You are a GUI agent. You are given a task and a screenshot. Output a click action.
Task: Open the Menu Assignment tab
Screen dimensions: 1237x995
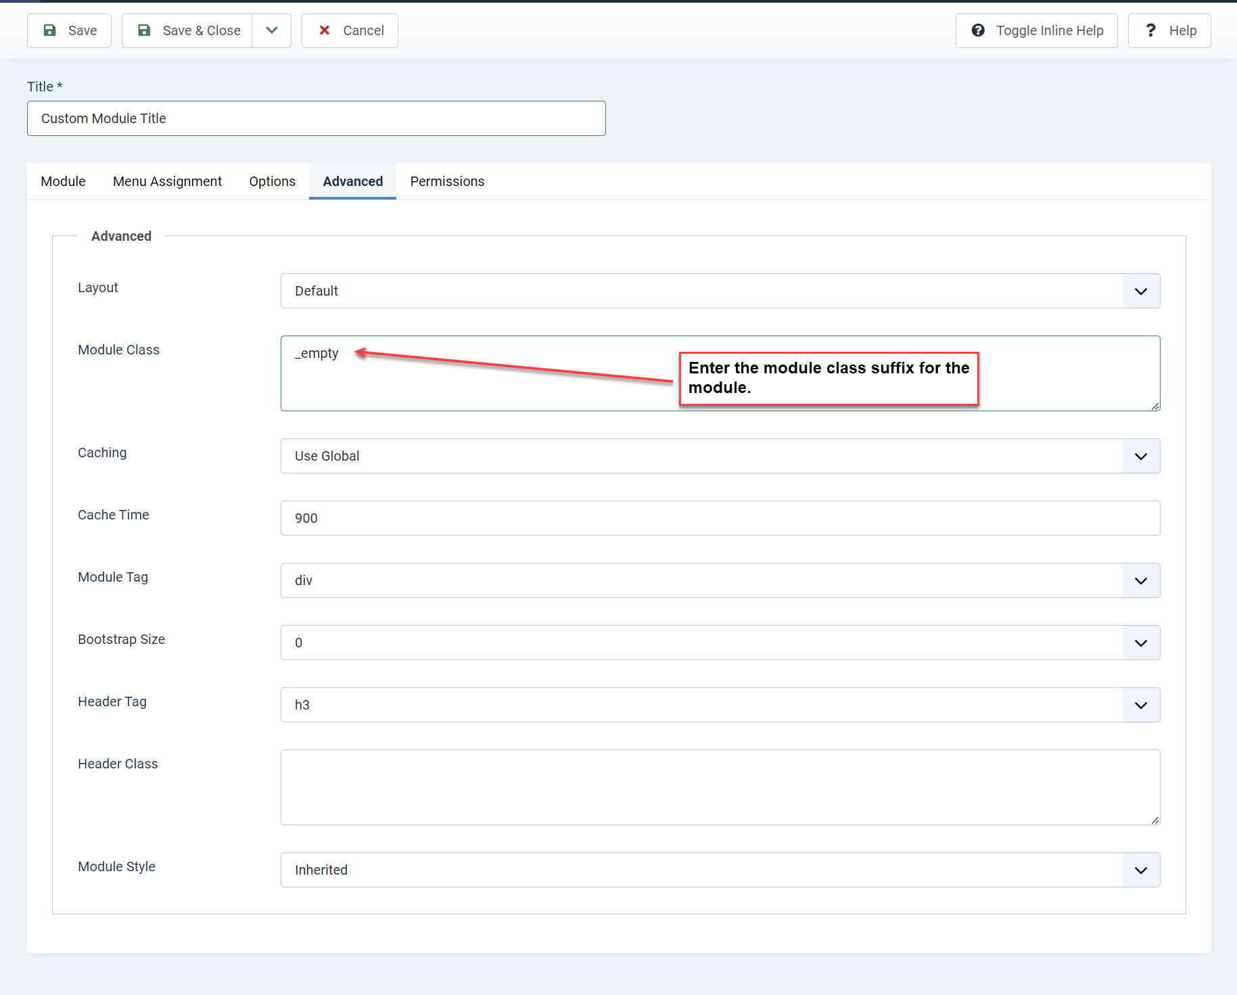pyautogui.click(x=167, y=181)
